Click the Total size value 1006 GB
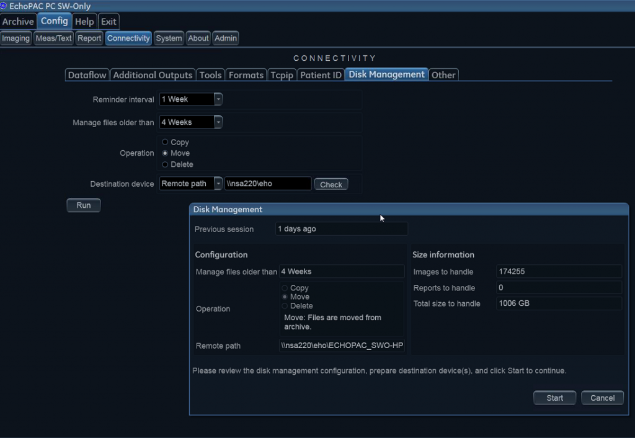The image size is (635, 438). (559, 303)
